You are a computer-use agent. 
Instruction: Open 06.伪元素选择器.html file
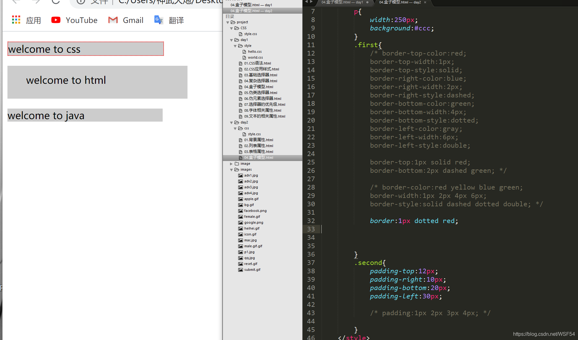click(x=263, y=99)
